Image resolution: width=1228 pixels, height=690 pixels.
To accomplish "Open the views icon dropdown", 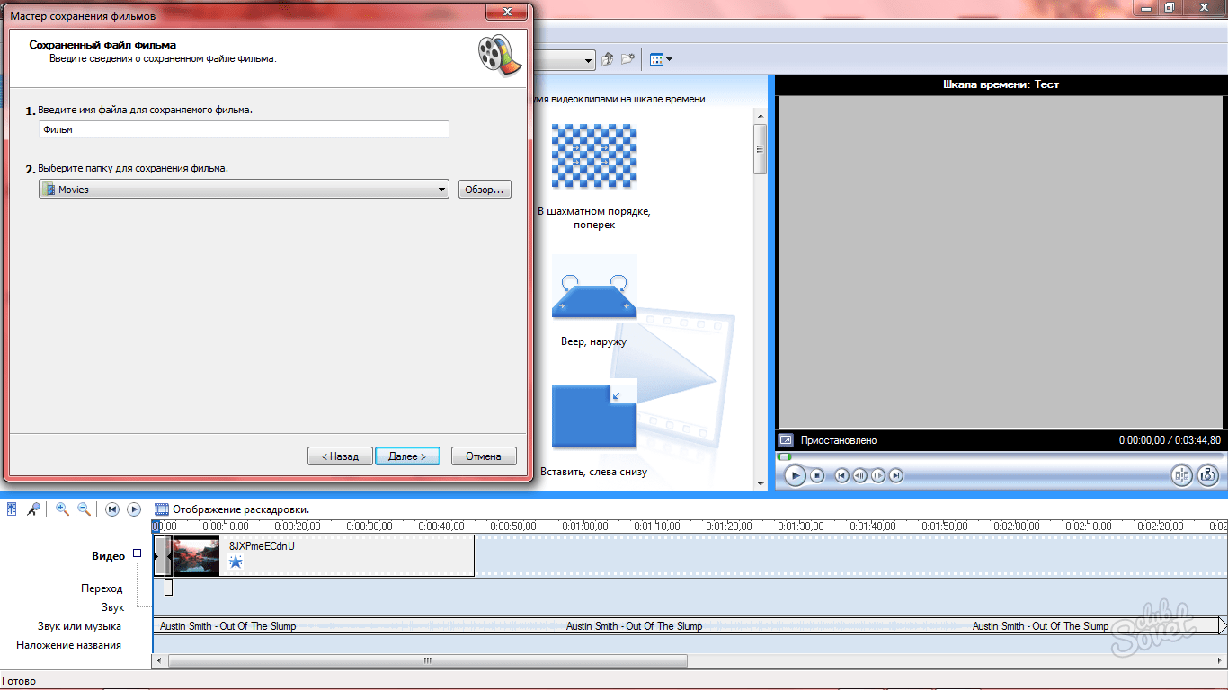I will pos(661,59).
